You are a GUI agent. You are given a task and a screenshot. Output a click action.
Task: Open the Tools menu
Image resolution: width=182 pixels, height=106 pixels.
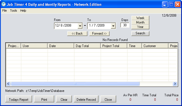(14, 11)
